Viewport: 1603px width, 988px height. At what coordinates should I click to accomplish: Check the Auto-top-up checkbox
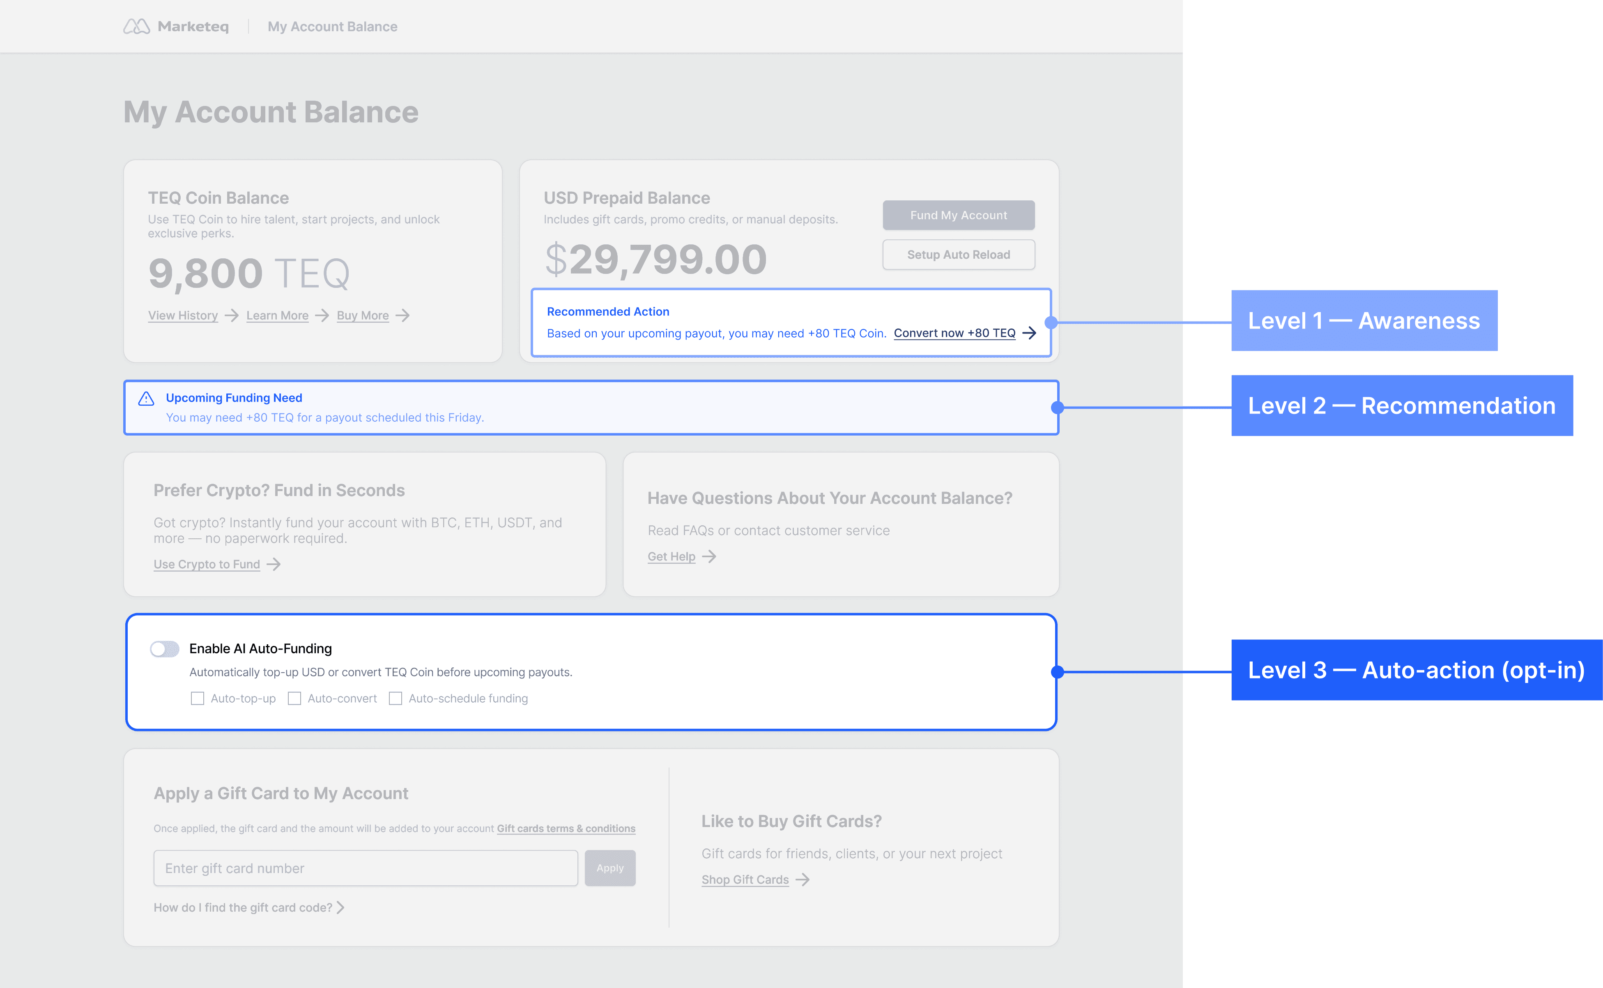click(x=198, y=698)
